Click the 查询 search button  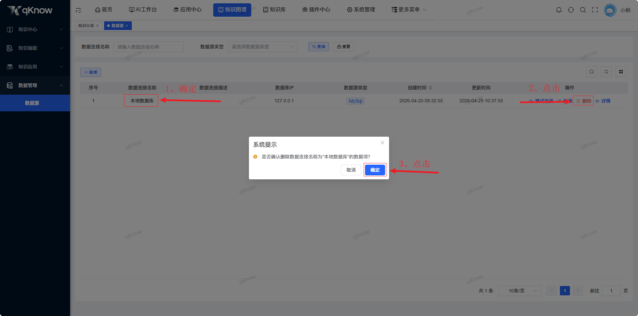(x=319, y=47)
